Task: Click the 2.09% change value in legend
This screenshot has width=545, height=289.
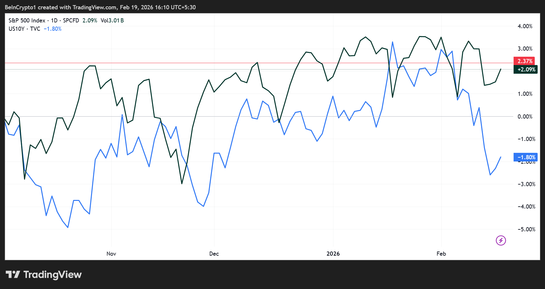Action: pyautogui.click(x=91, y=20)
